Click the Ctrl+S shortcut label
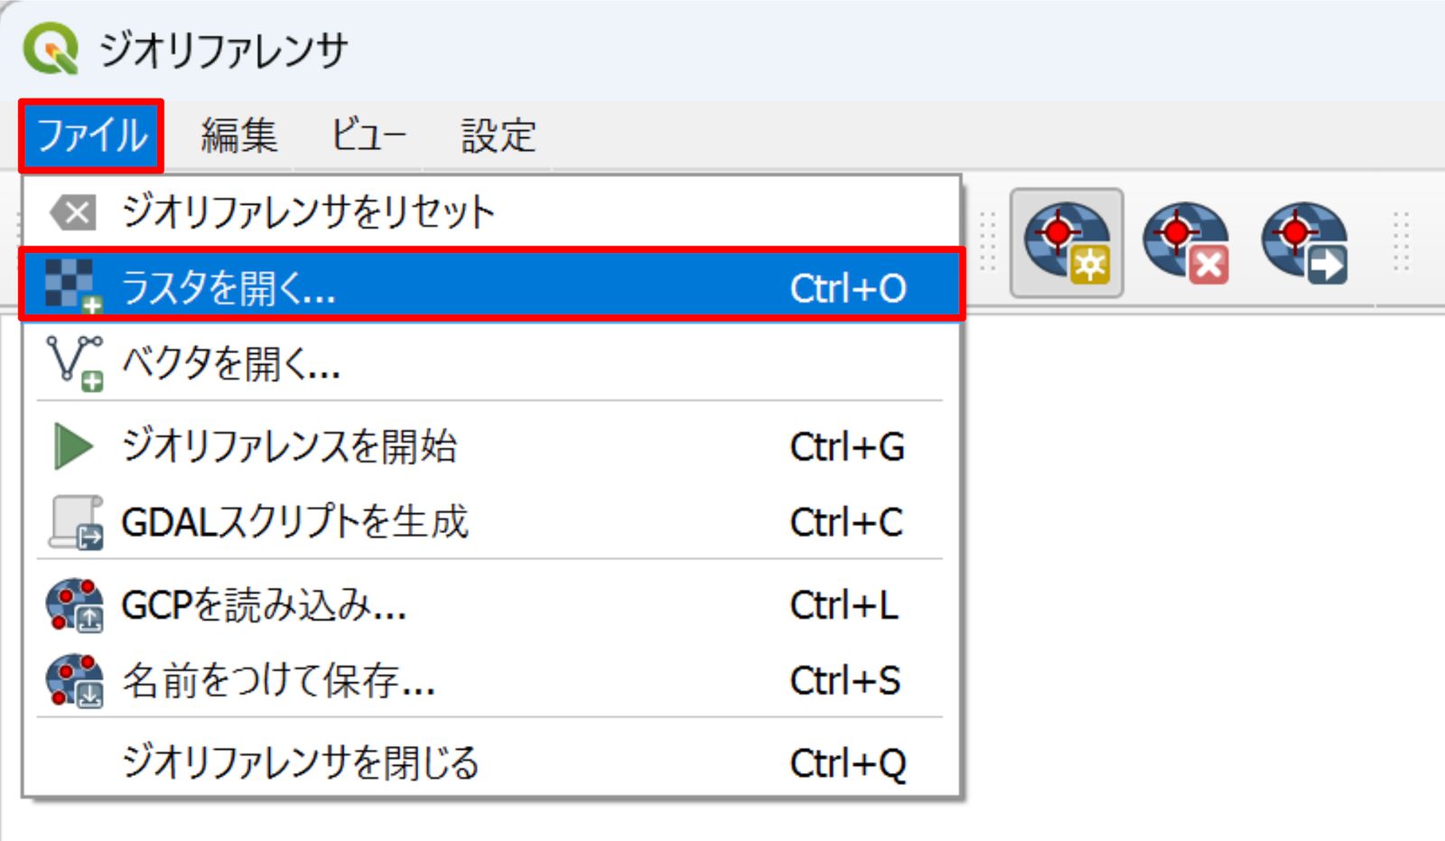Screen dimensions: 1445x841 pos(845,681)
